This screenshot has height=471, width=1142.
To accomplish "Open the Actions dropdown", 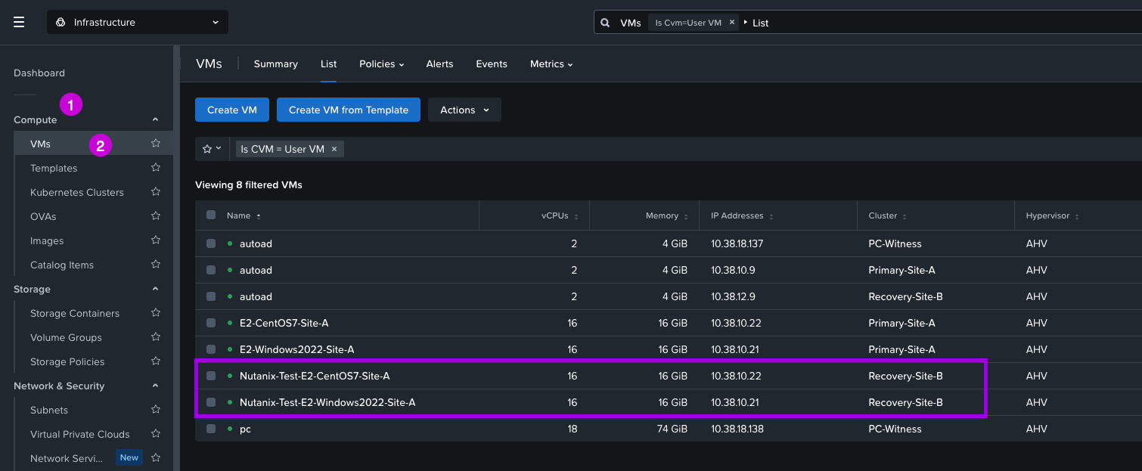I will coord(464,110).
